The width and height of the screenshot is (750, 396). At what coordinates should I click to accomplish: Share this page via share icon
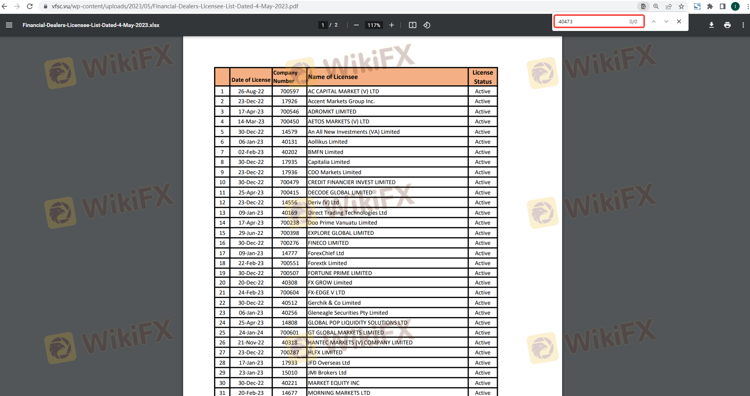coord(669,6)
